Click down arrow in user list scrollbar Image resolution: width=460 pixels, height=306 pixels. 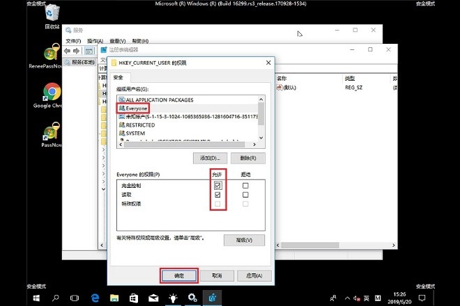pyautogui.click(x=261, y=138)
